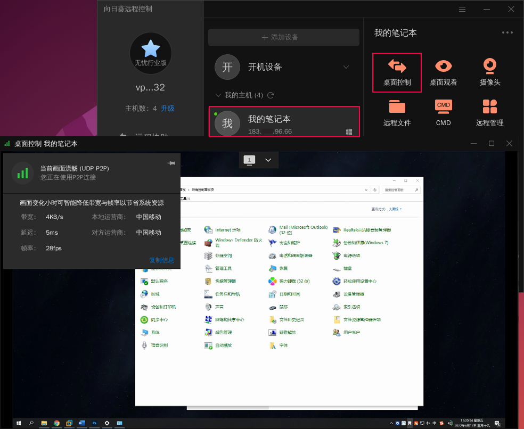Expand the monitor selection dropdown
The width and height of the screenshot is (524, 429).
point(268,160)
